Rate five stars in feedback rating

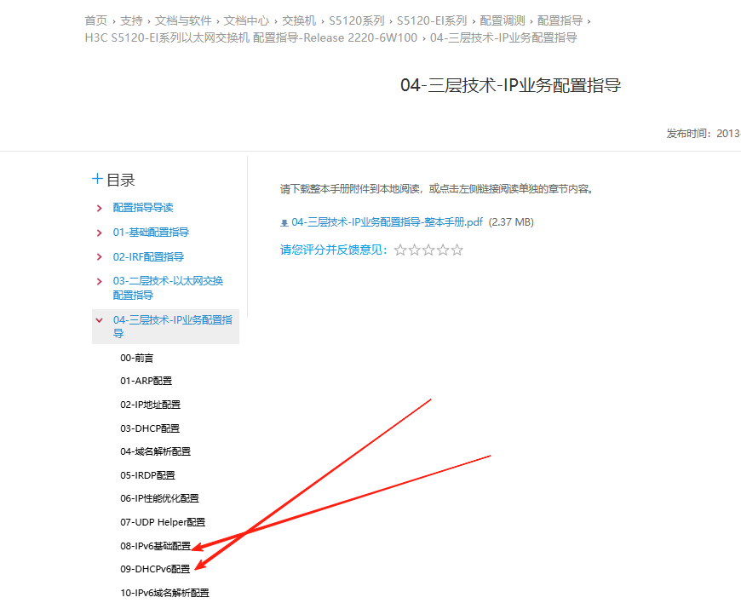[x=457, y=250]
